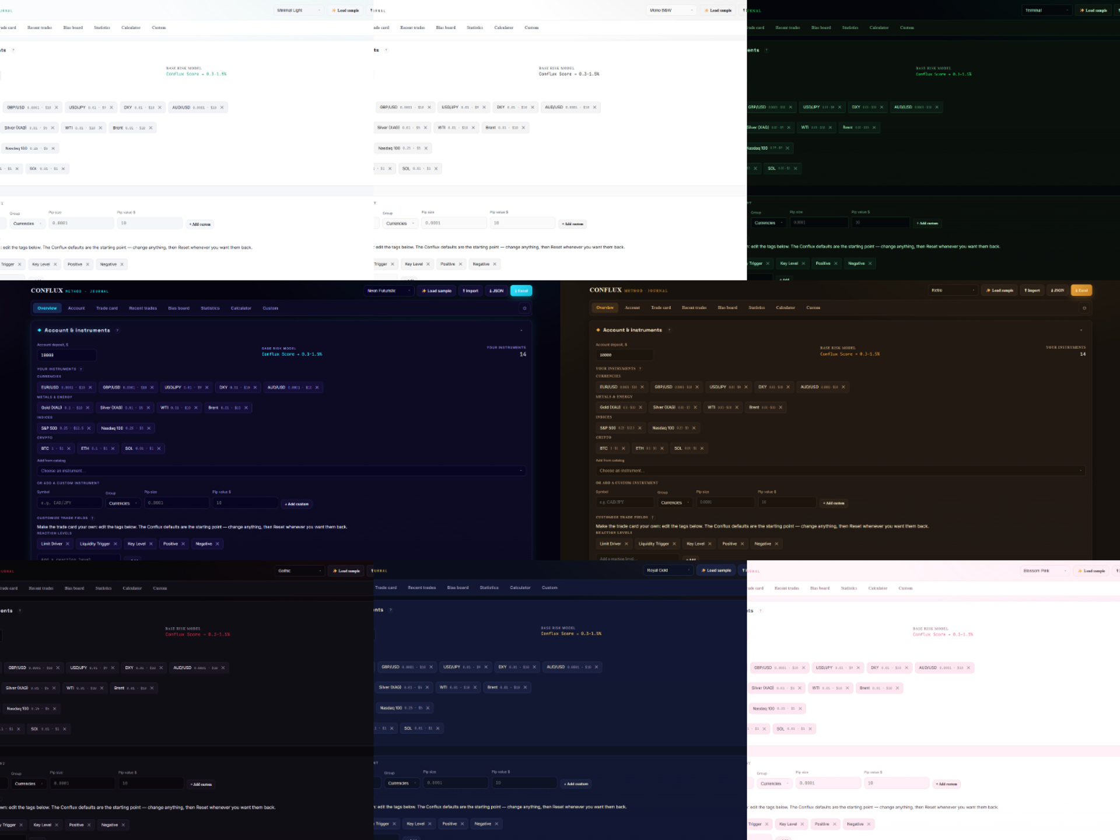
Task: Open the Retro theme selector dropdown
Action: 953,290
